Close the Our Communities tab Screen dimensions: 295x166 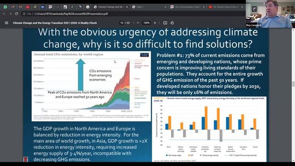(204, 7)
